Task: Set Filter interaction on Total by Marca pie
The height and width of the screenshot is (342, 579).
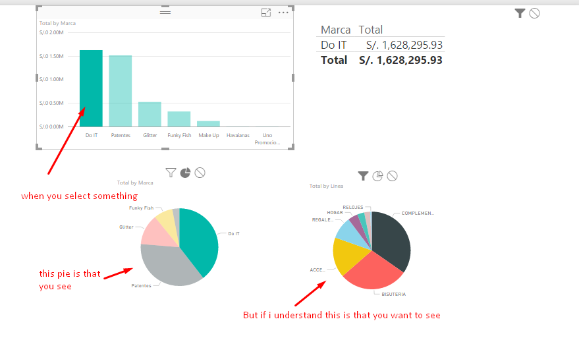Action: click(171, 173)
